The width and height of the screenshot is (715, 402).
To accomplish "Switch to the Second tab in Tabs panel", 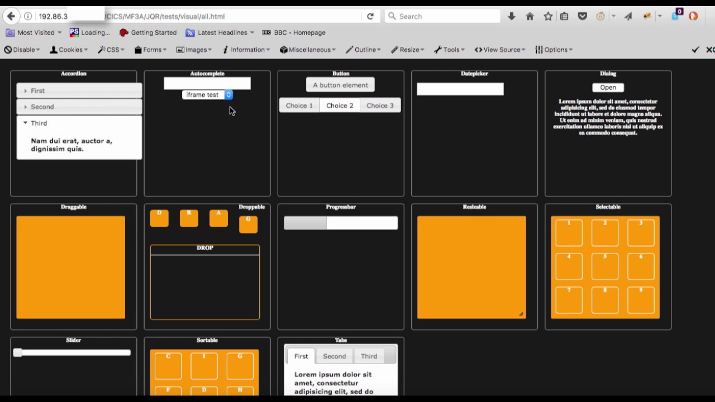I will coord(335,356).
